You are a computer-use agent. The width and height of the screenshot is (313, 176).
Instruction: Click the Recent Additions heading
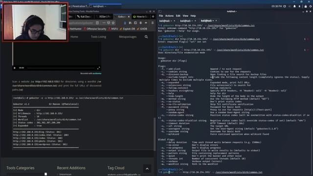click(x=71, y=168)
